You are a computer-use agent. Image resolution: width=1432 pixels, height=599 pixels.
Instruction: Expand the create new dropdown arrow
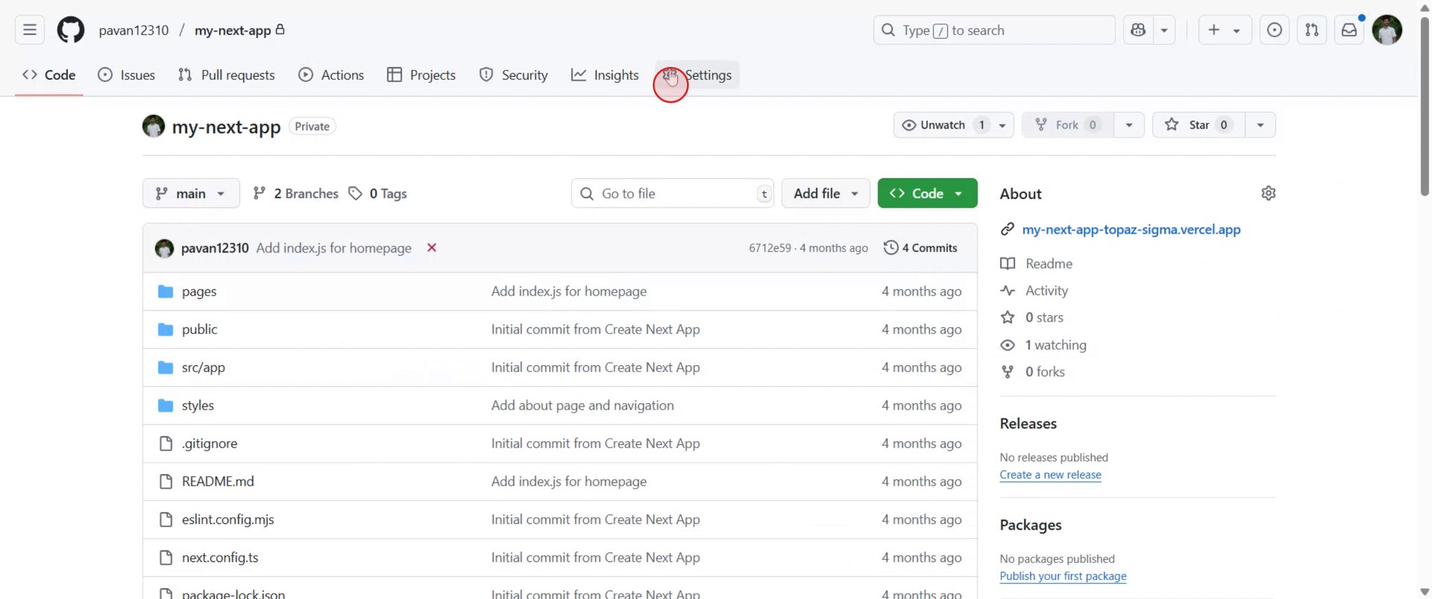pyautogui.click(x=1236, y=31)
